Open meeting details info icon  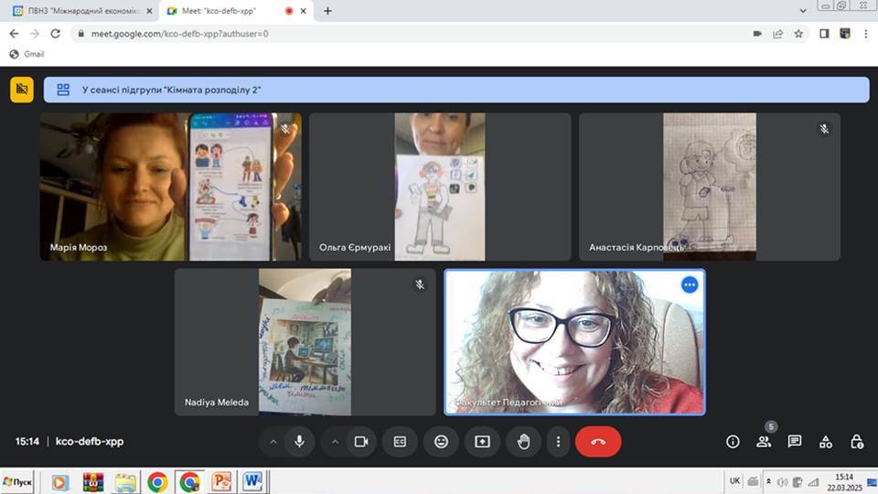point(733,441)
